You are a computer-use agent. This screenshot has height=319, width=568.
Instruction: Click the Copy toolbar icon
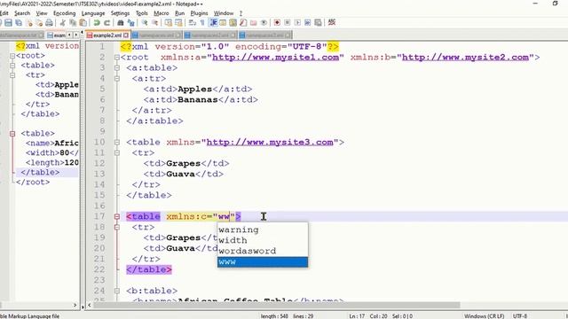(x=73, y=23)
